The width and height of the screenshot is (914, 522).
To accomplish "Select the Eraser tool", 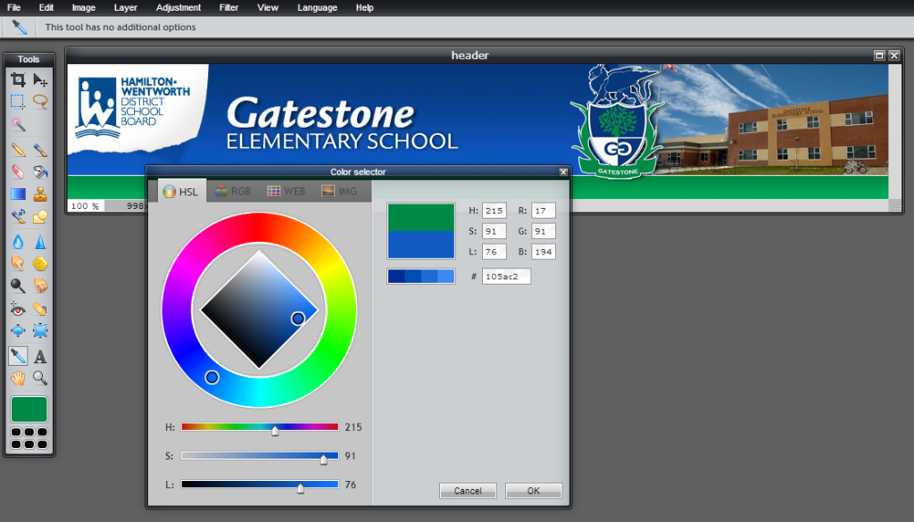I will tap(18, 170).
